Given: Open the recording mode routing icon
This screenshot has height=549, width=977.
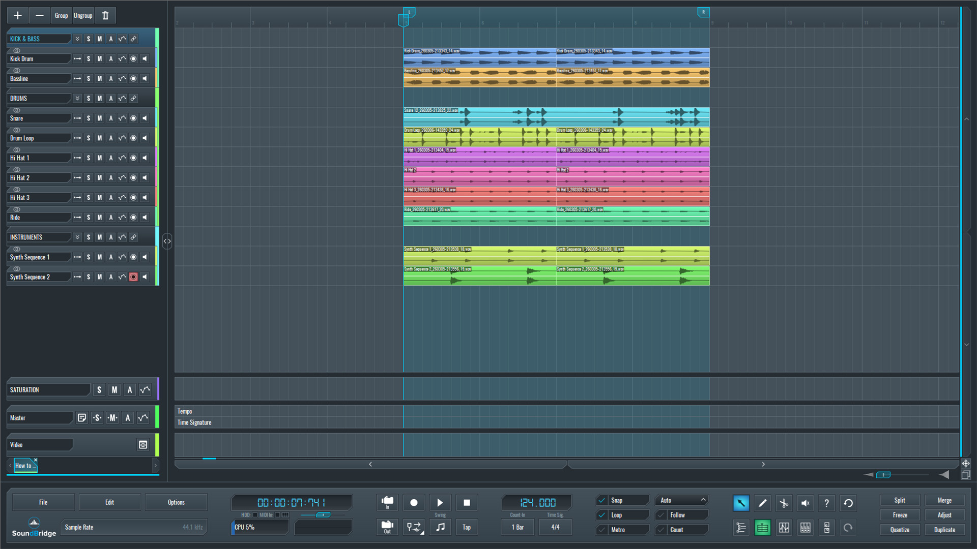Looking at the screenshot, I should click(414, 527).
